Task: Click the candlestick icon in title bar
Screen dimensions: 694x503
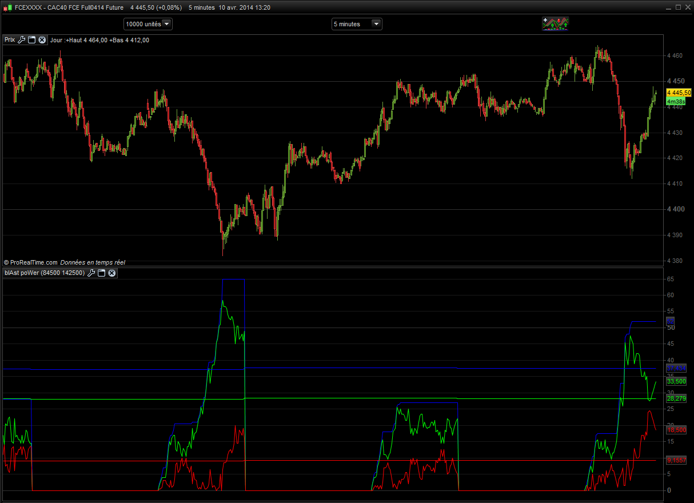Action: pyautogui.click(x=8, y=8)
